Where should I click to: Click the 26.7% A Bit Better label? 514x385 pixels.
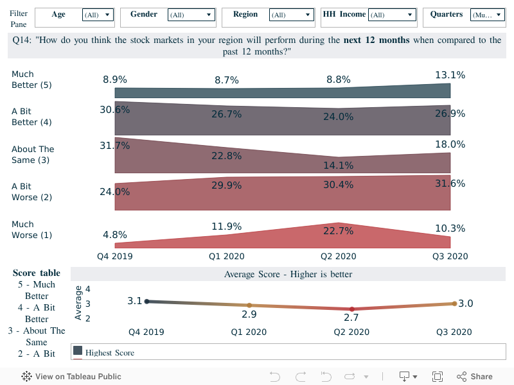[227, 114]
